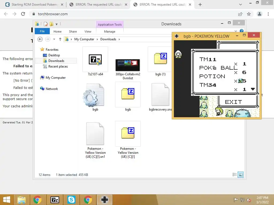Share this page icon in address bar

pyautogui.click(x=240, y=14)
